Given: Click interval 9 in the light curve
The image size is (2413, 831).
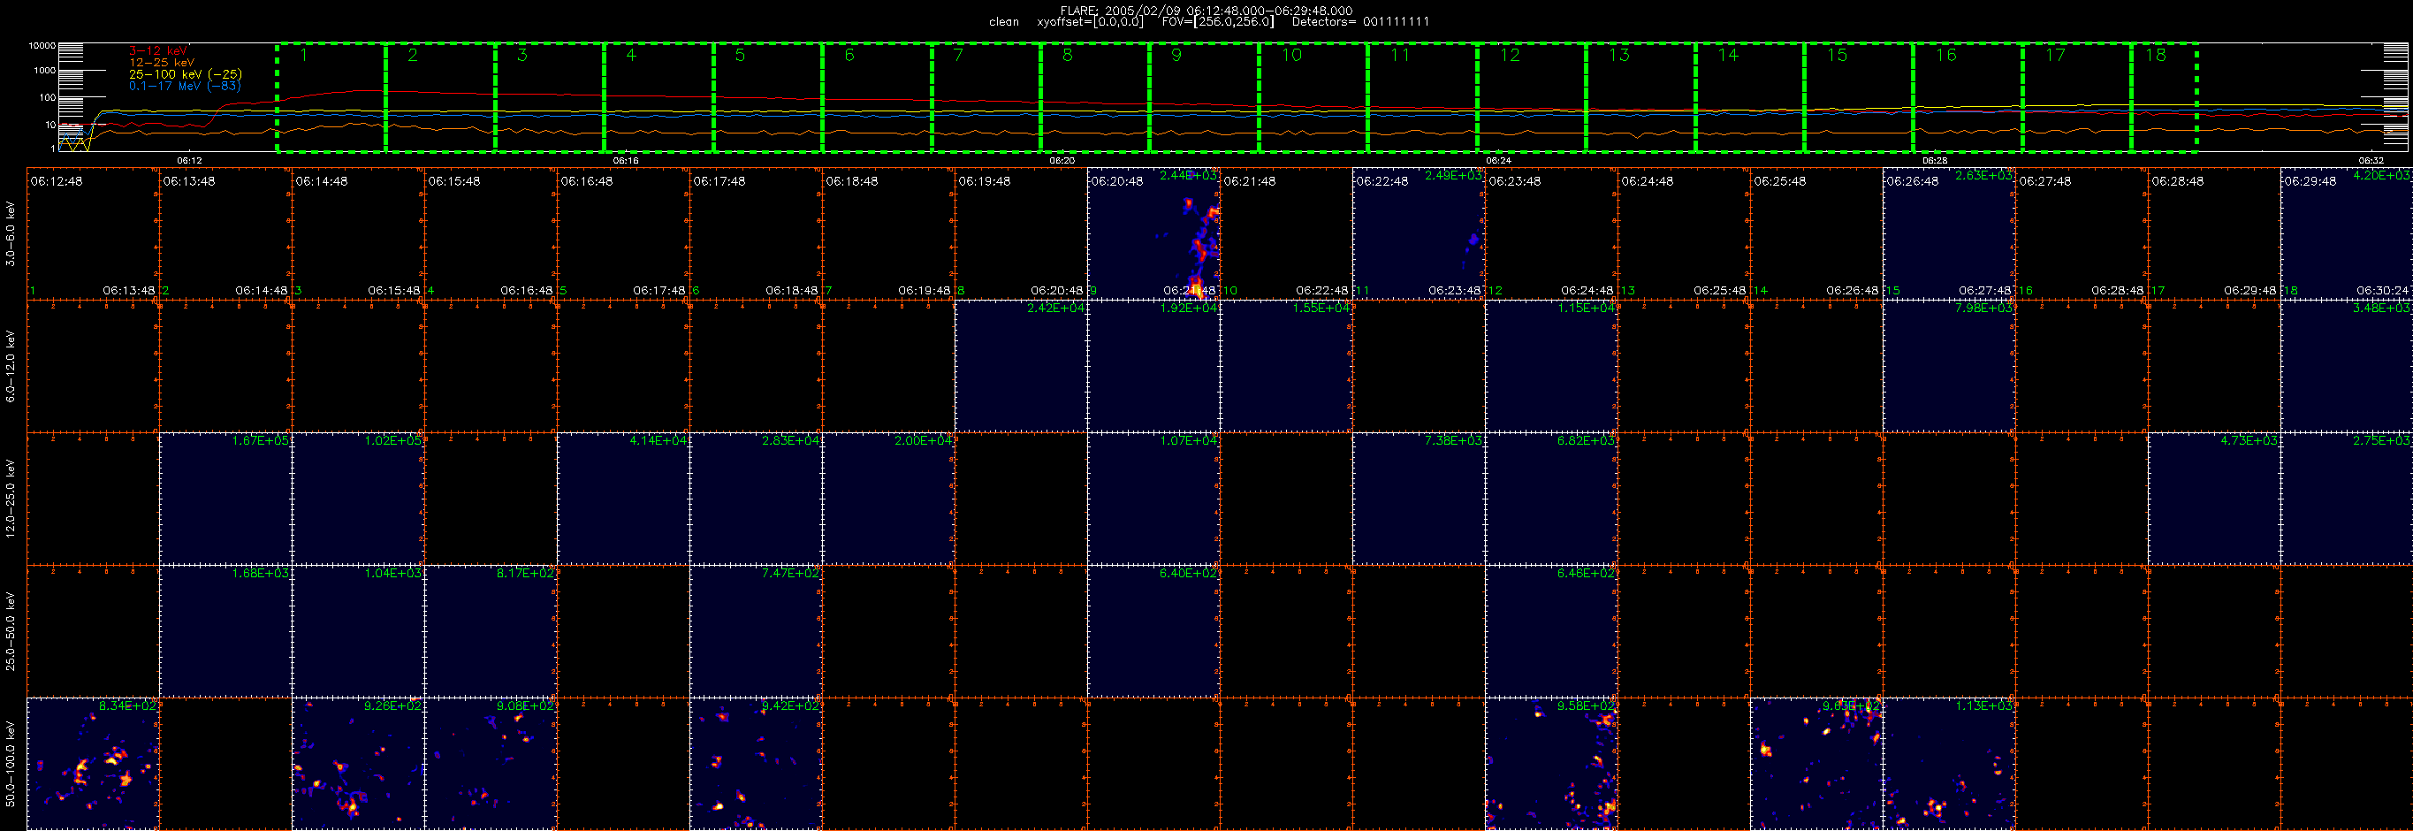Looking at the screenshot, I should pos(1204,96).
